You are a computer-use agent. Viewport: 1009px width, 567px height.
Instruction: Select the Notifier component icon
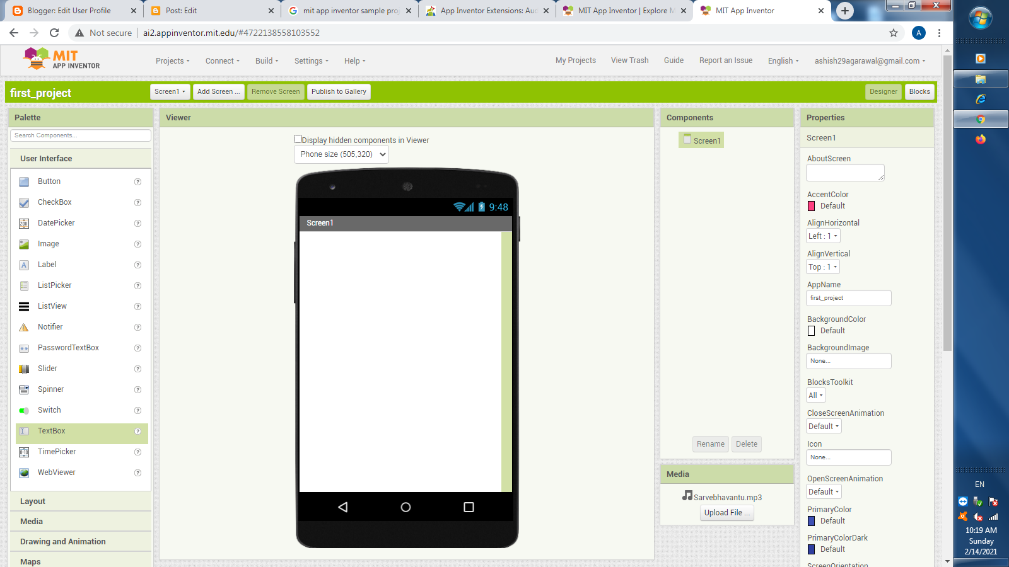(23, 327)
